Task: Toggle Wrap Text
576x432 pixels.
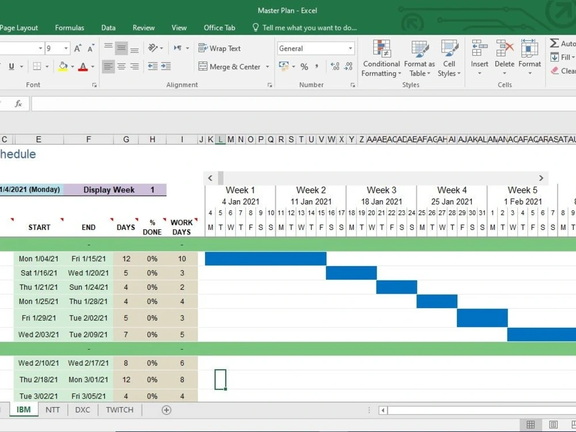Action: (x=219, y=48)
